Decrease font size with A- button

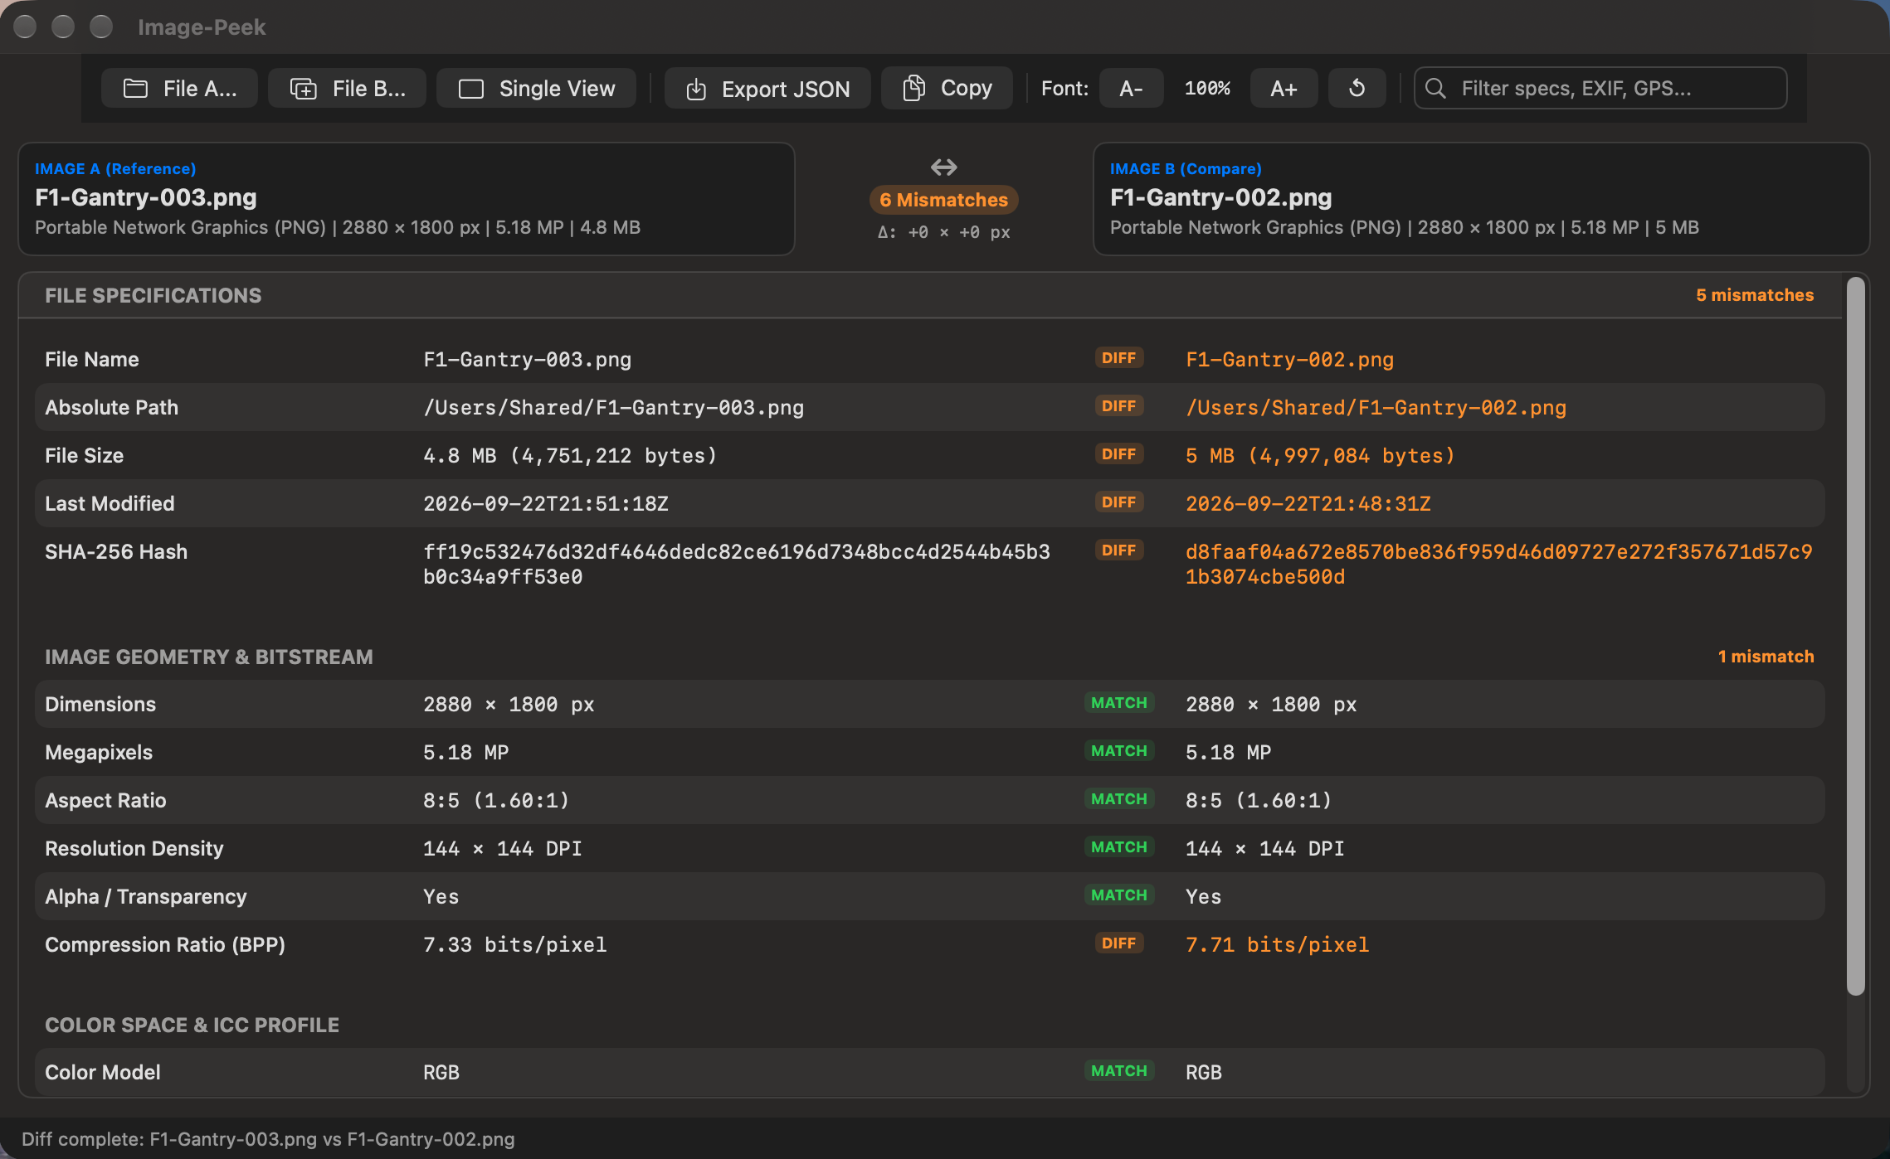pyautogui.click(x=1131, y=89)
